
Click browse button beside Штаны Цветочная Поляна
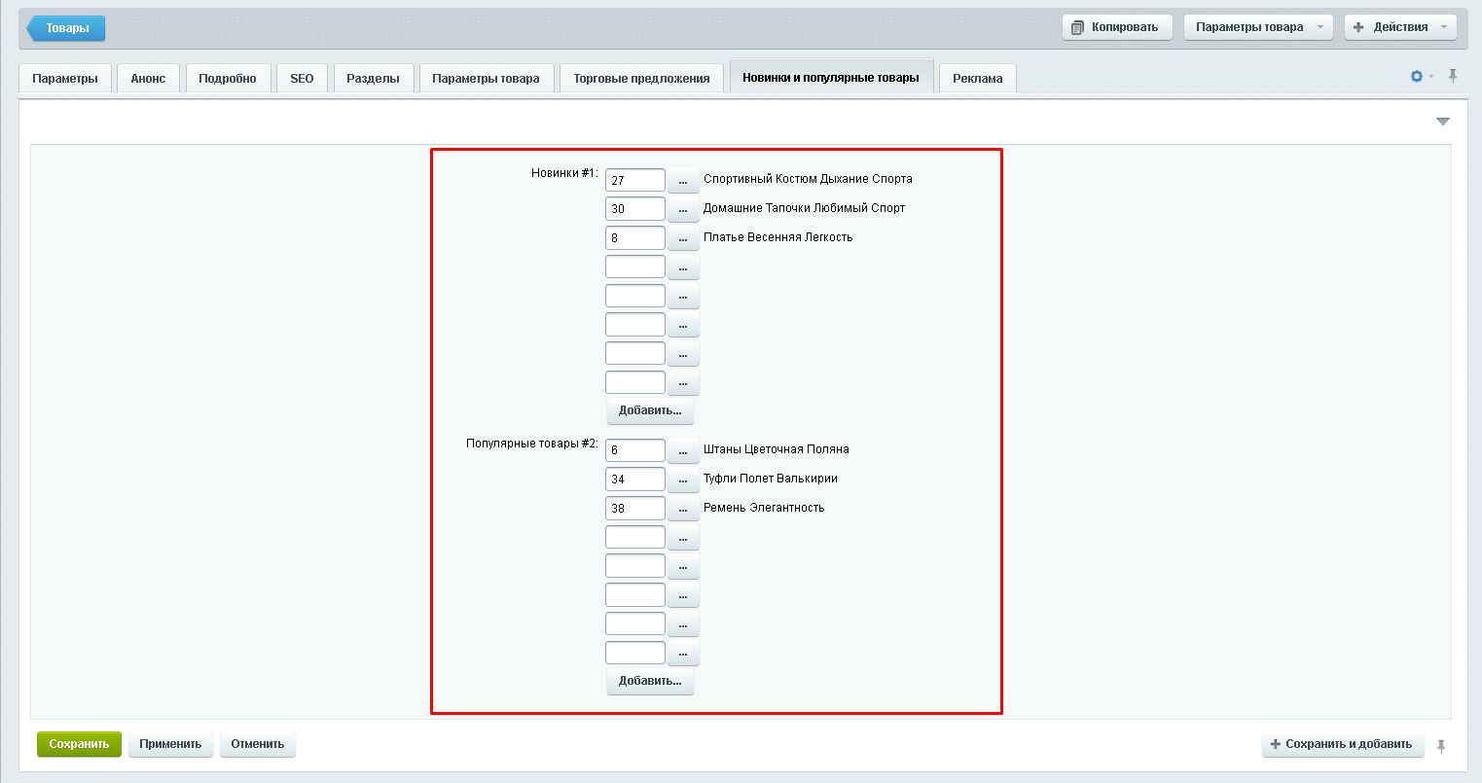click(683, 450)
